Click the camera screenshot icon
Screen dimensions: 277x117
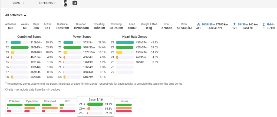[x=75, y=3]
